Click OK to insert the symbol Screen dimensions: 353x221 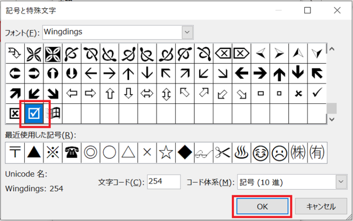tap(262, 206)
